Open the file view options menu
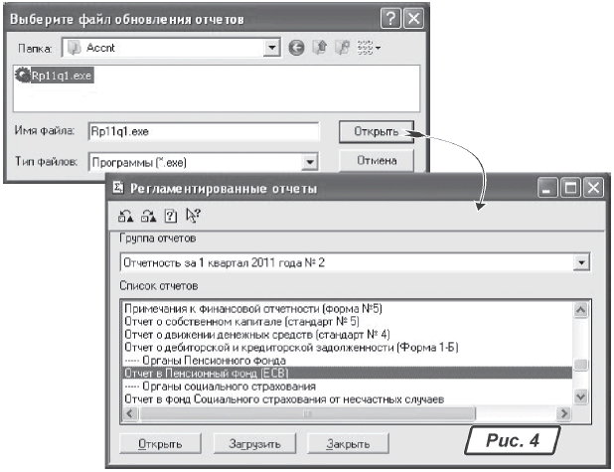 (371, 47)
